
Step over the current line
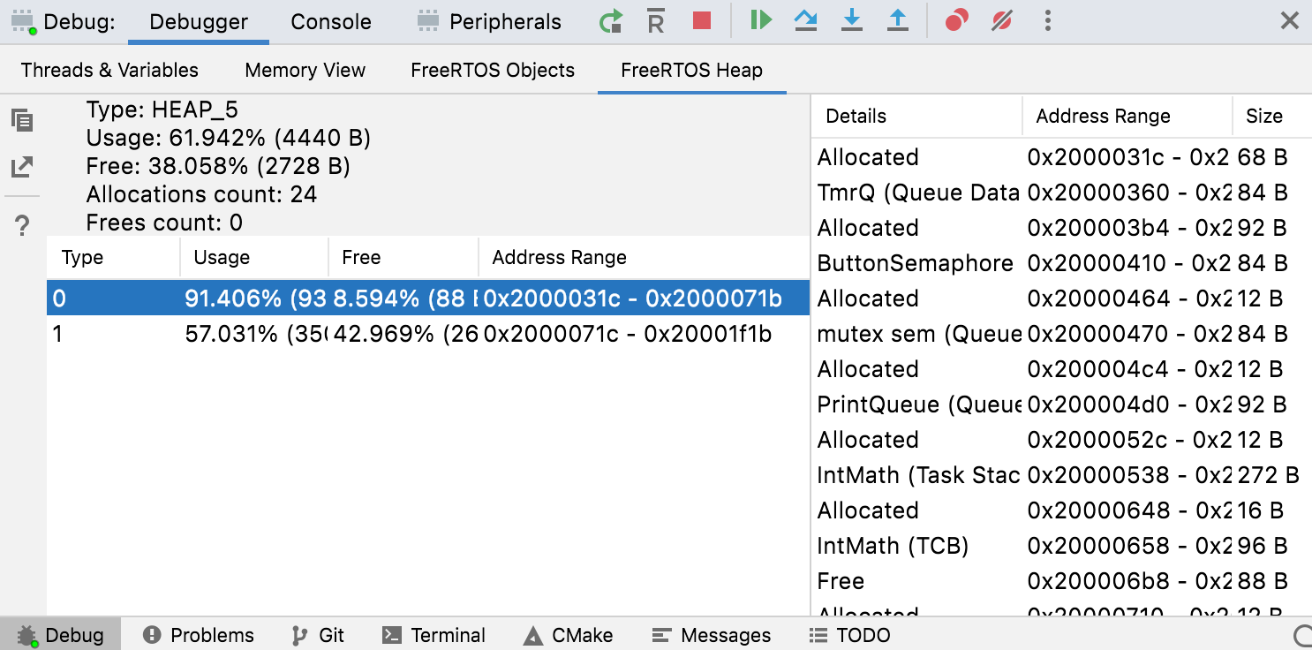pyautogui.click(x=806, y=20)
